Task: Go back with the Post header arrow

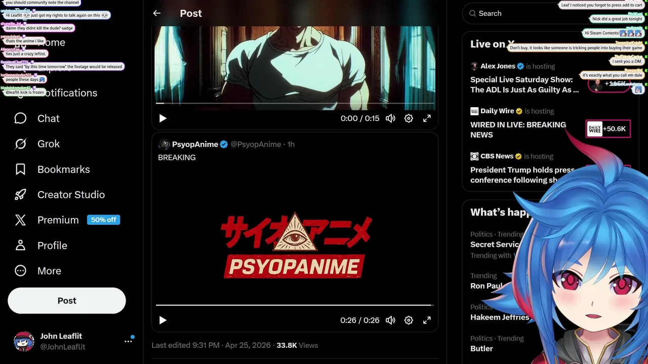Action: click(157, 14)
